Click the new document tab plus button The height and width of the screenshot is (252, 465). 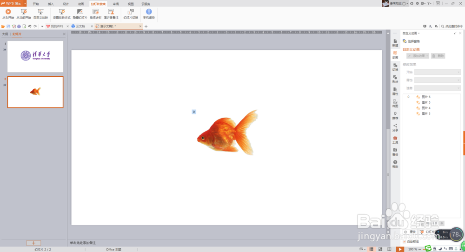[x=146, y=27]
